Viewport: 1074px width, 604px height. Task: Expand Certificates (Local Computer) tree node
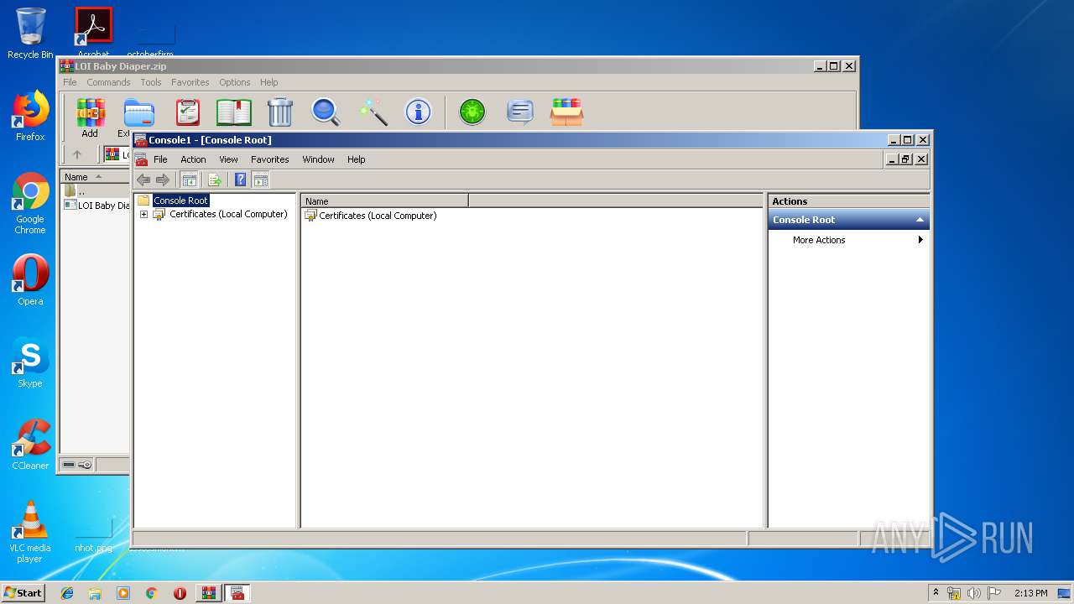(143, 215)
